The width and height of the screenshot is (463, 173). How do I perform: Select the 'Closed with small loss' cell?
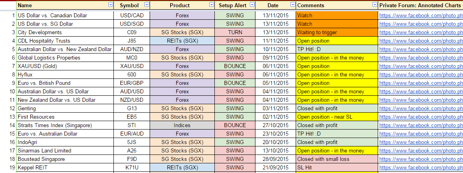point(337,159)
